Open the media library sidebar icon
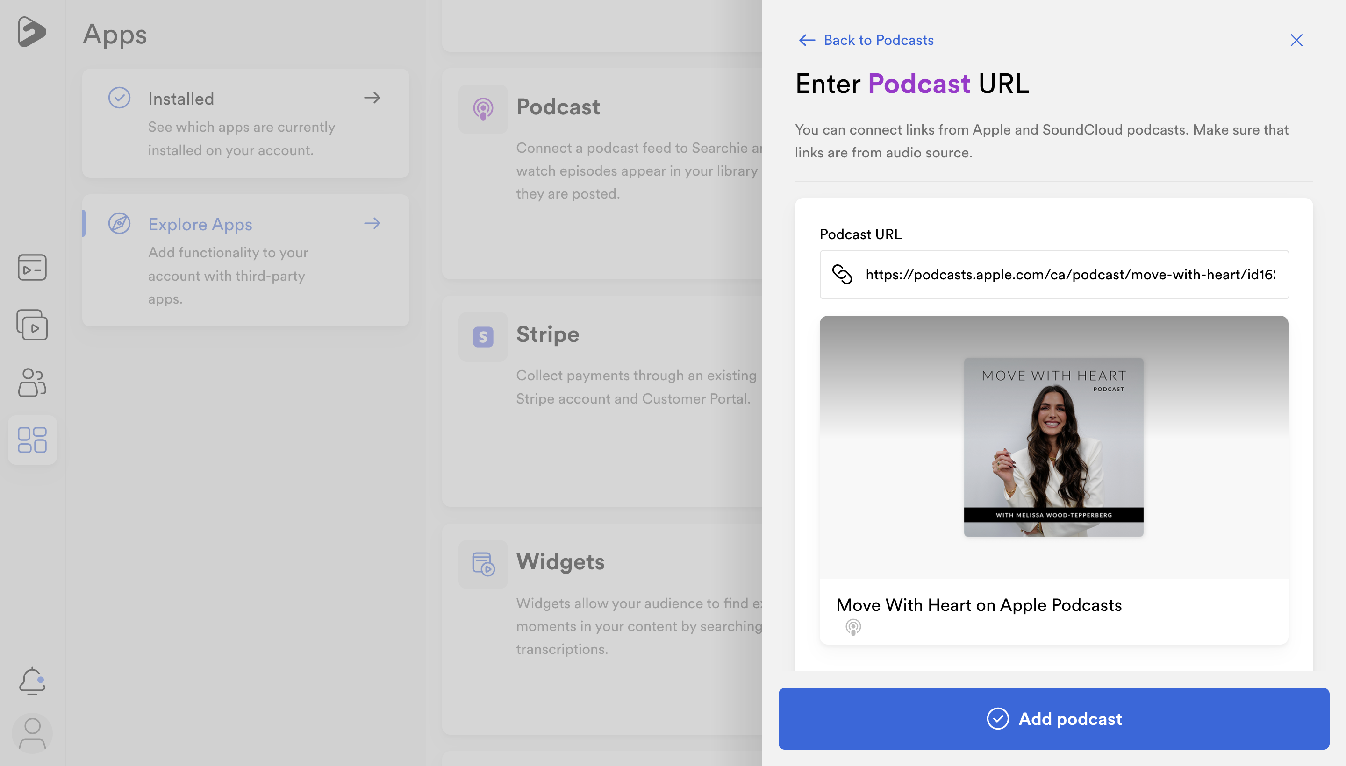The width and height of the screenshot is (1346, 766). [32, 267]
